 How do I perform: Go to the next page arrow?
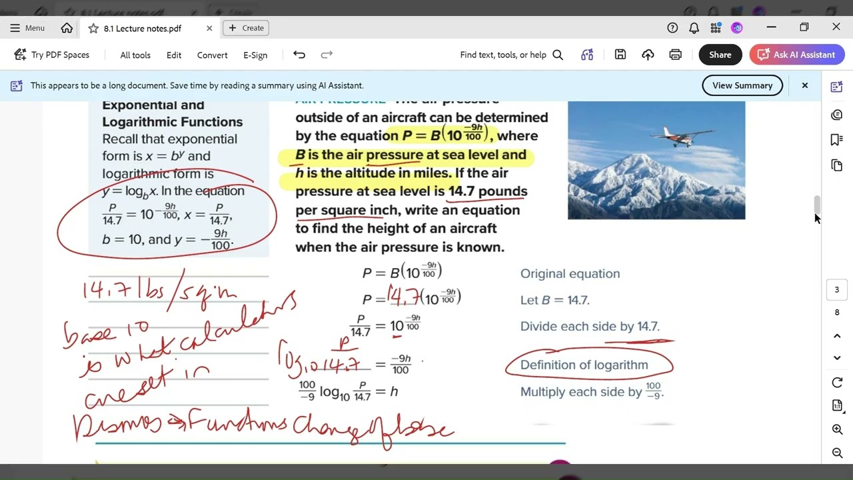(x=837, y=358)
